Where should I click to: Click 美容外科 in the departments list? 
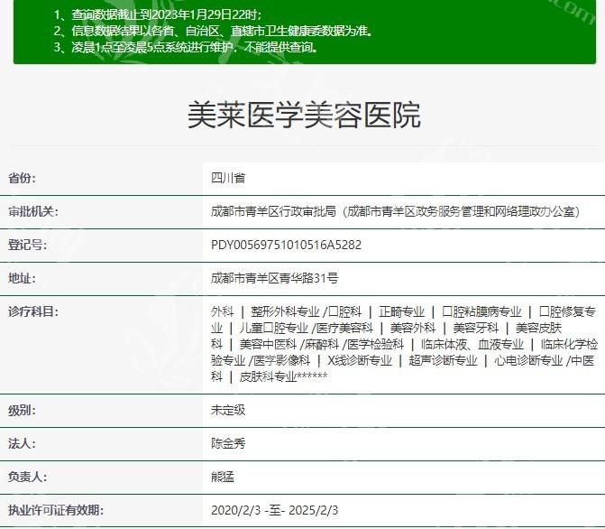(412, 328)
